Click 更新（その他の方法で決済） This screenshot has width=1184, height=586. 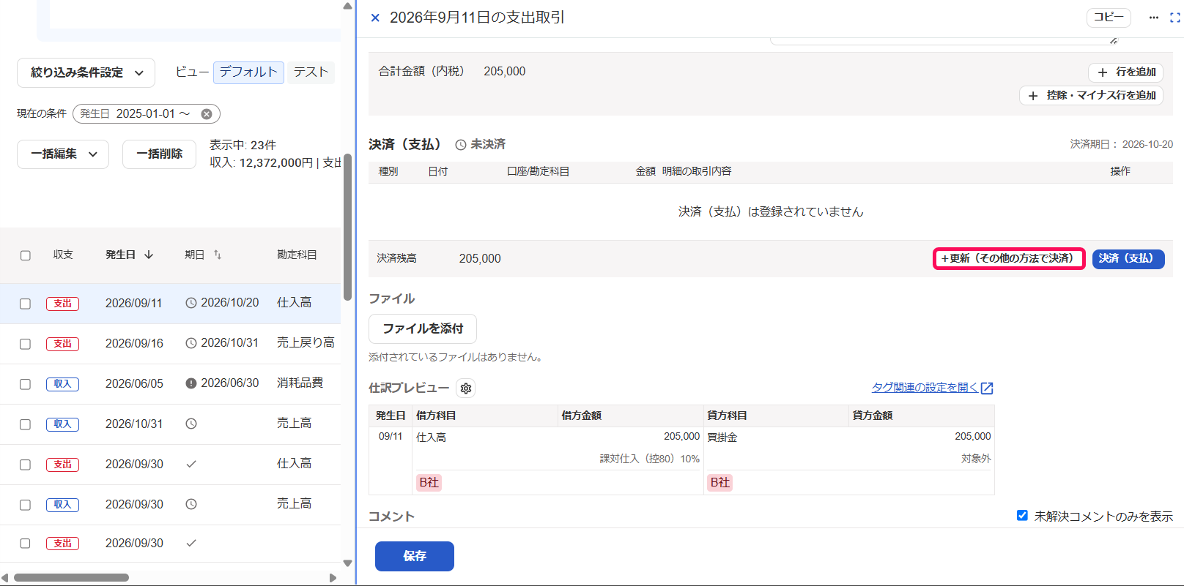pos(1009,259)
